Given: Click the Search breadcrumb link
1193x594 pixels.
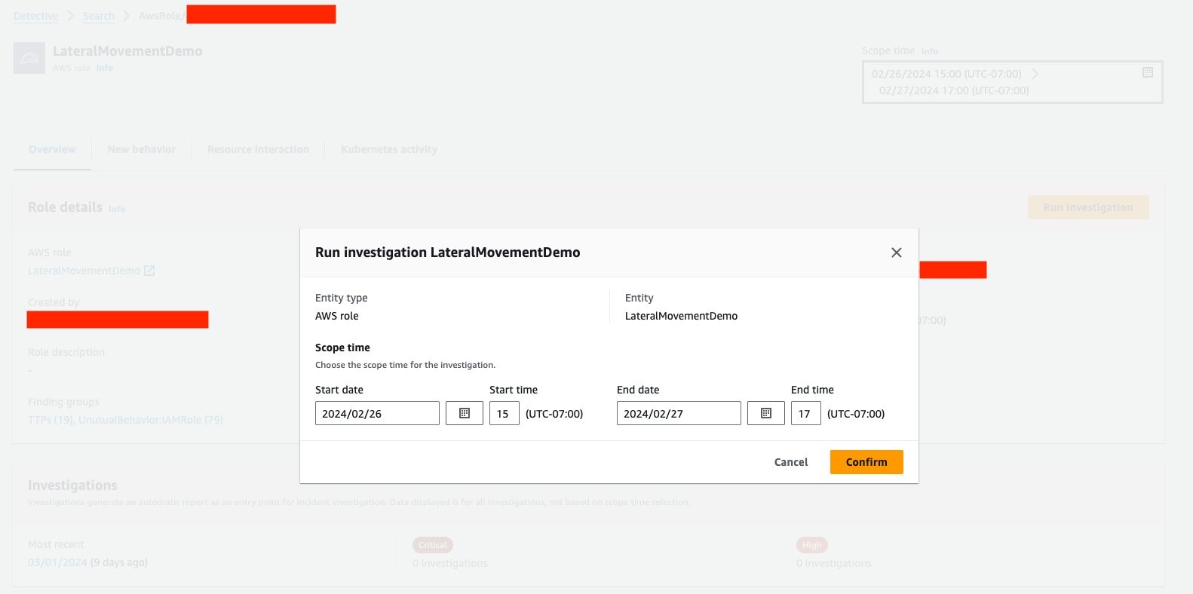Looking at the screenshot, I should (99, 16).
